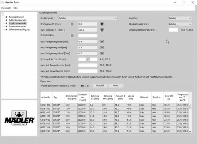Open Elektrisch isolierend dropdown
The width and height of the screenshot is (197, 144).
180,24
